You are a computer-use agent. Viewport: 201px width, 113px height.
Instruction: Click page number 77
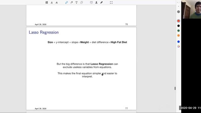point(127,108)
